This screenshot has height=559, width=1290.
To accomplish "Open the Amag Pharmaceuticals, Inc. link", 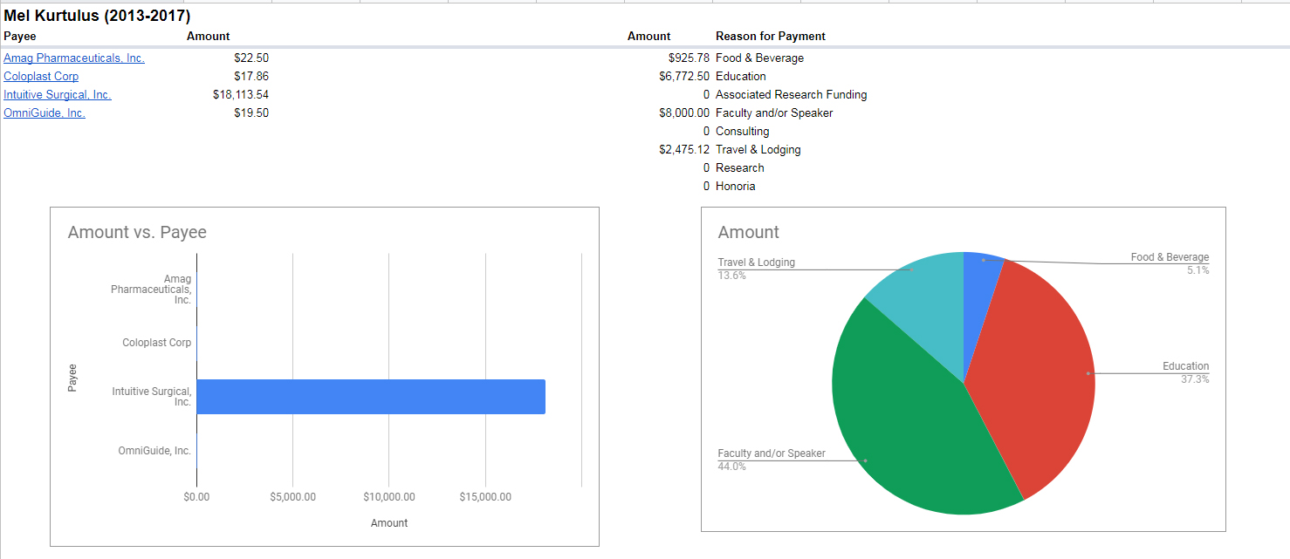I will coord(74,58).
